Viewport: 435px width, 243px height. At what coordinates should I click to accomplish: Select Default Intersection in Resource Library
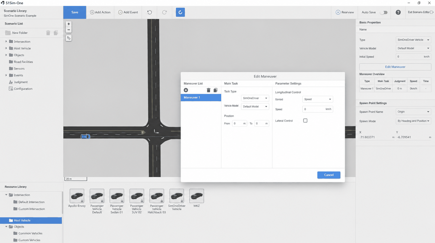tap(29, 202)
